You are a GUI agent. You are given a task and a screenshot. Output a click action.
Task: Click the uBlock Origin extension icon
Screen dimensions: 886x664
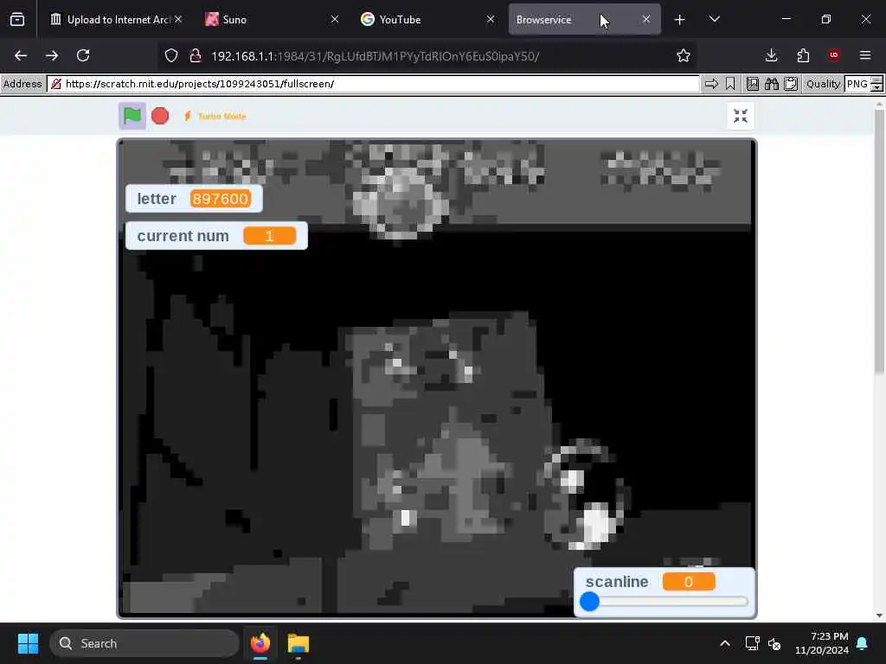tap(834, 55)
